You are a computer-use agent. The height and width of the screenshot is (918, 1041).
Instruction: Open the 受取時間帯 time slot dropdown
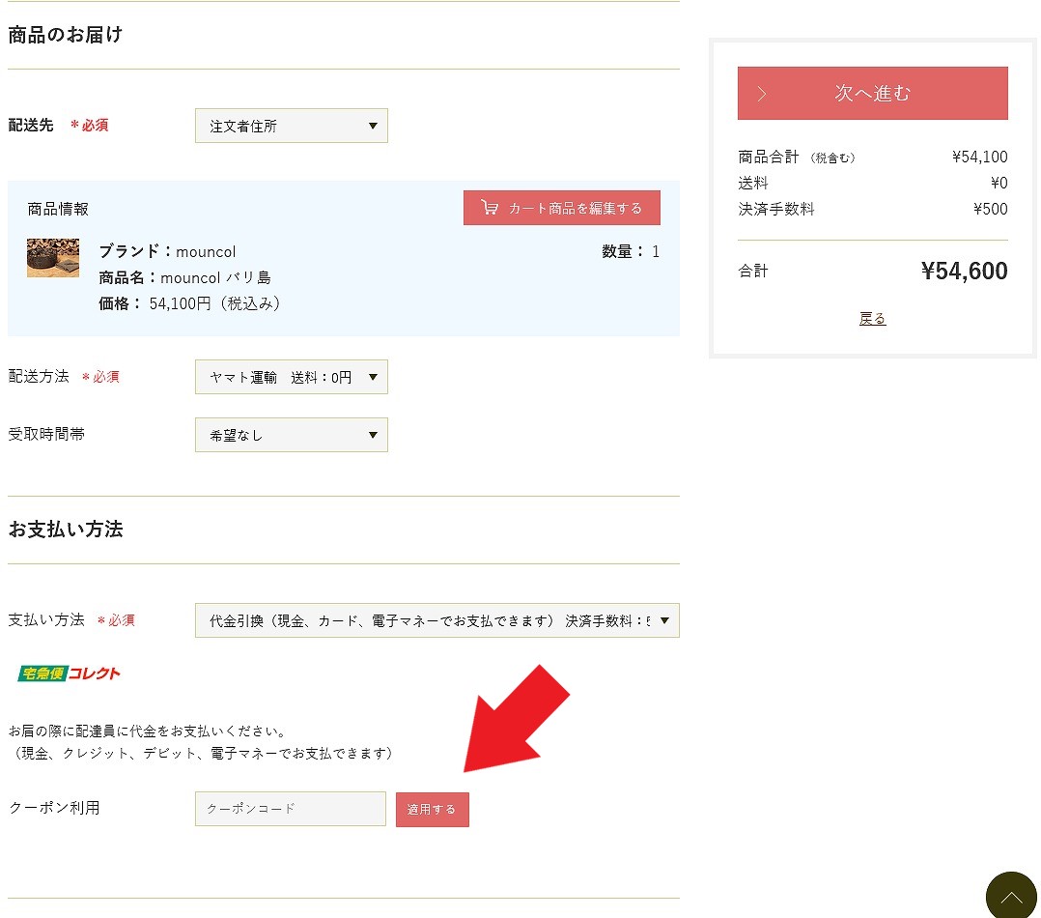click(291, 435)
